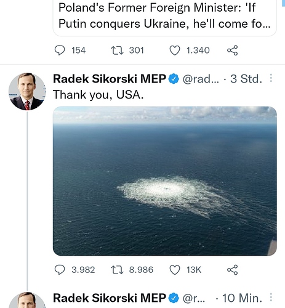Open the more options menu on 10 Min. tweet

(271, 298)
